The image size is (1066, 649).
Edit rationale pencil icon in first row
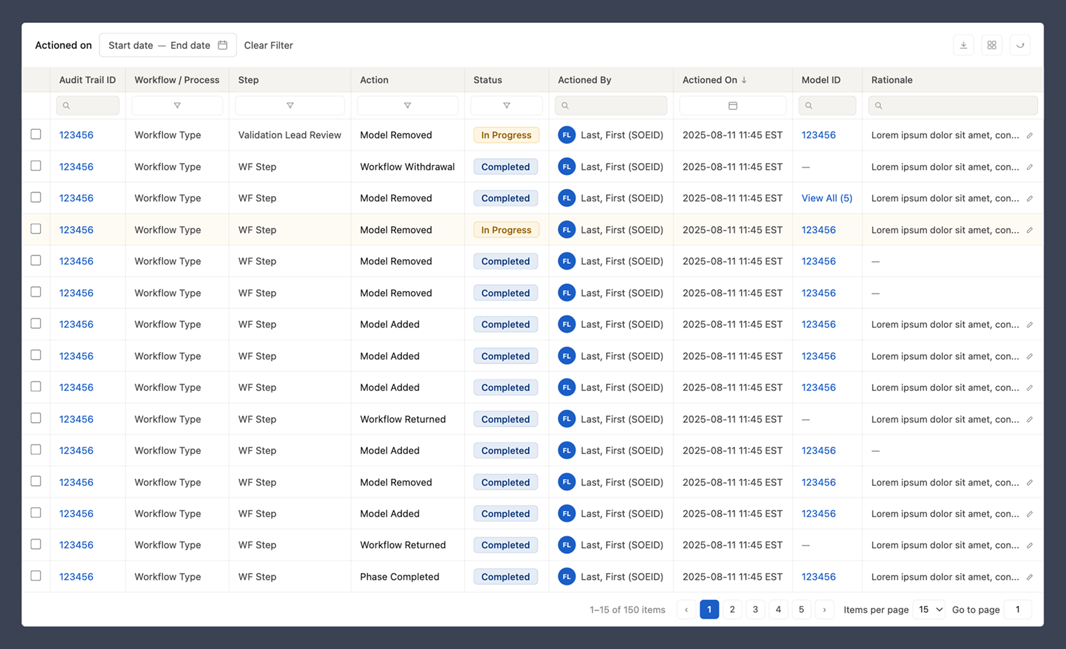coord(1029,136)
